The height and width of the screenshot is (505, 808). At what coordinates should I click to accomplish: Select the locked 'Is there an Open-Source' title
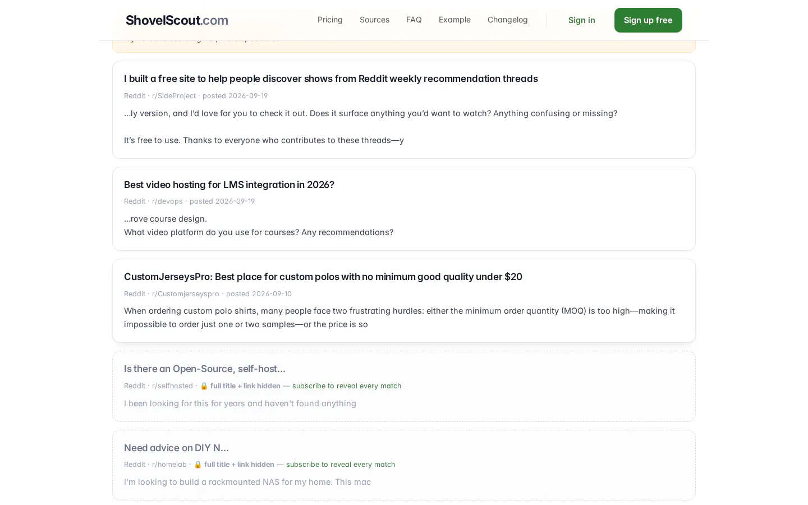point(205,369)
